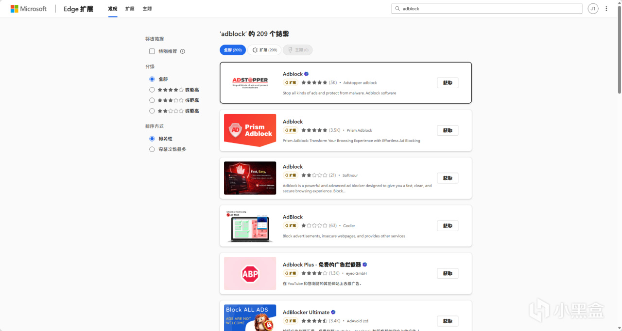Screen dimensions: 622x331
Task: Select two stars 或更高 rating filter
Action: click(152, 111)
